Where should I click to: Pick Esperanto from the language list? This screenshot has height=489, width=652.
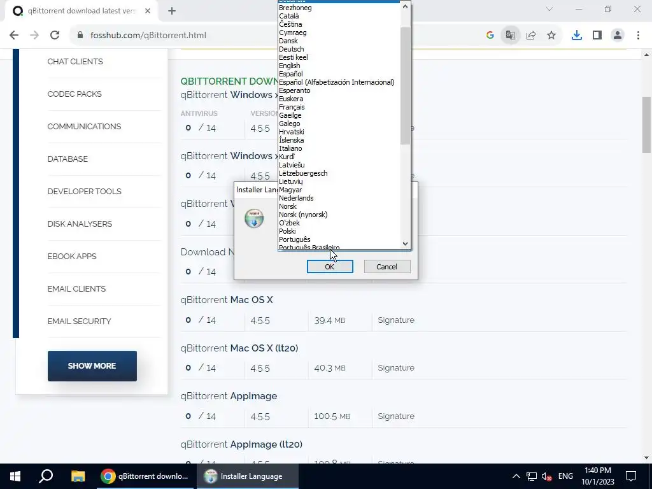294,90
